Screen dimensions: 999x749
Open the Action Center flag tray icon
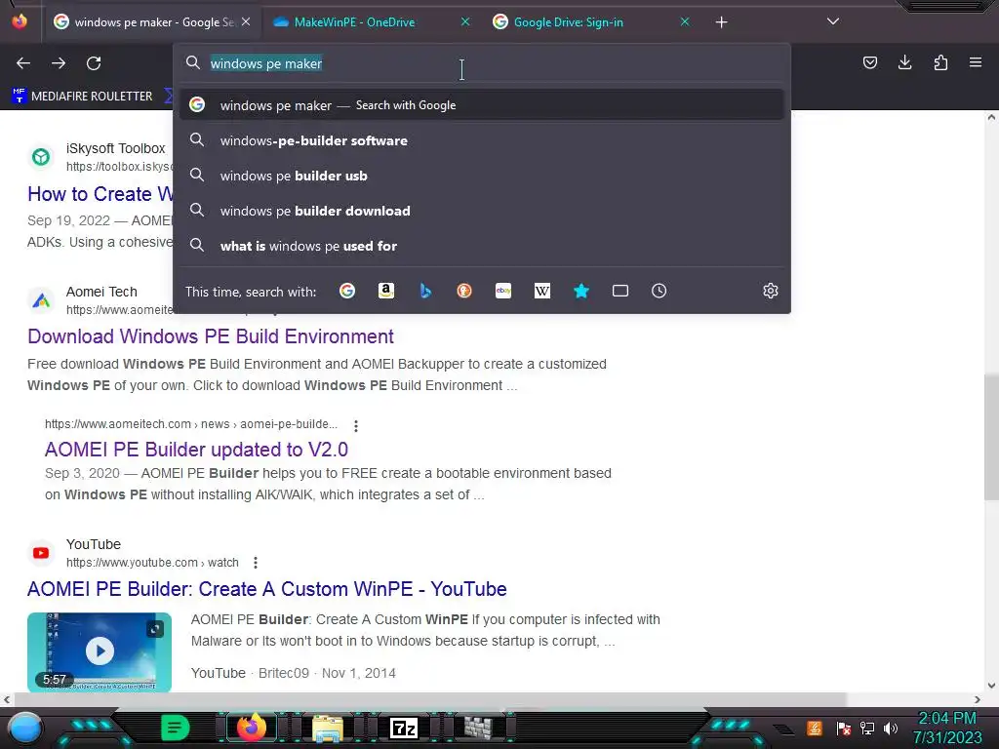click(844, 728)
